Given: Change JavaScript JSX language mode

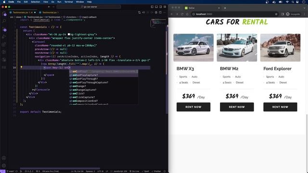Looking at the screenshot, I should click(x=120, y=171).
